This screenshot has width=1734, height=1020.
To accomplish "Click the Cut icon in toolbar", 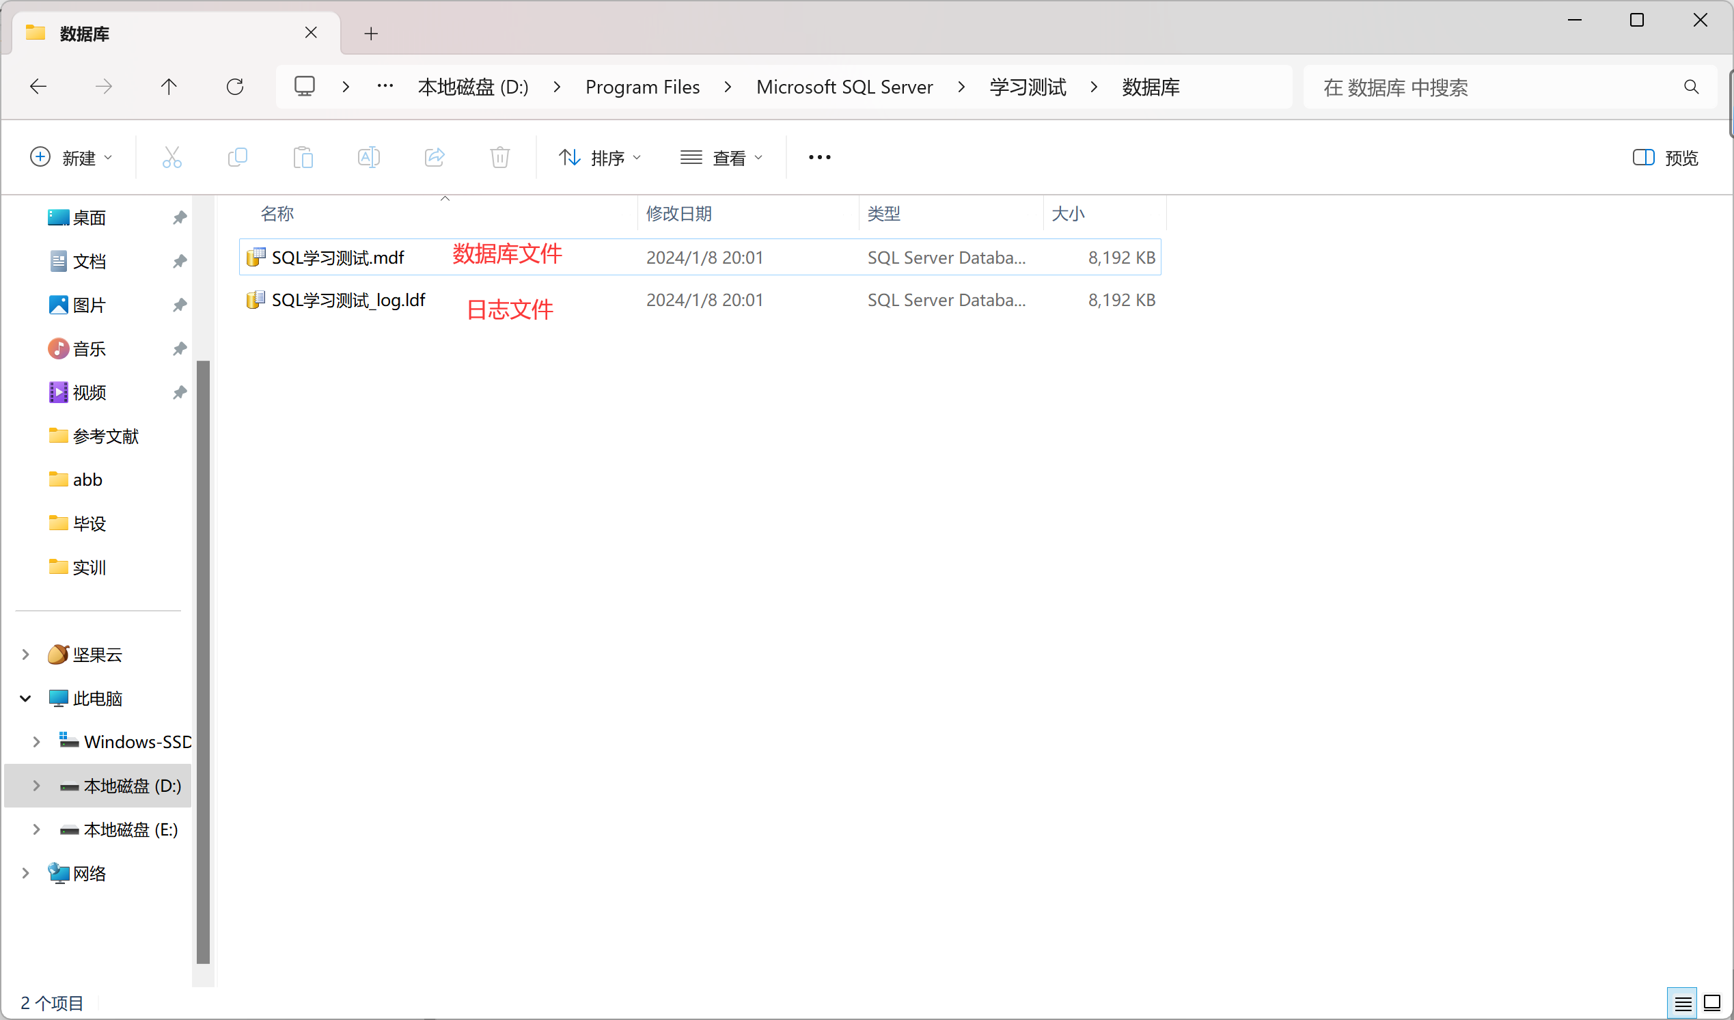I will pyautogui.click(x=172, y=157).
